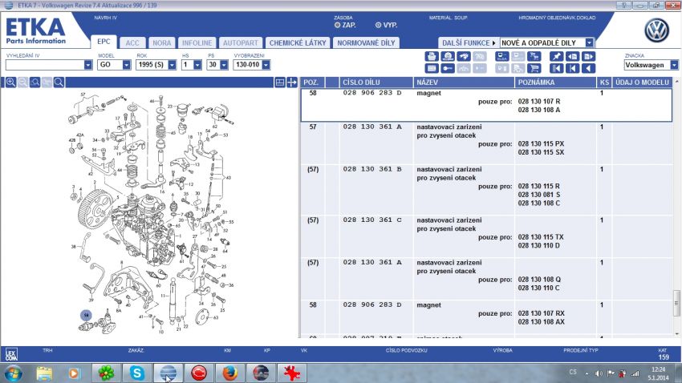Screen dimensions: 682x383
Task: Click the ELSA icon button
Action: click(x=502, y=56)
